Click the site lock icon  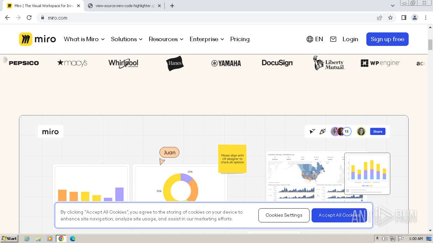43,18
